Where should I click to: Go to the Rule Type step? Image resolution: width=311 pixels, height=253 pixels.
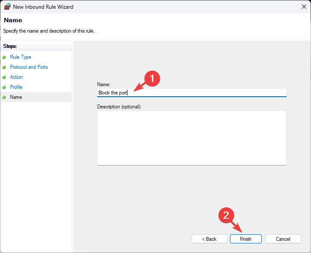point(20,57)
